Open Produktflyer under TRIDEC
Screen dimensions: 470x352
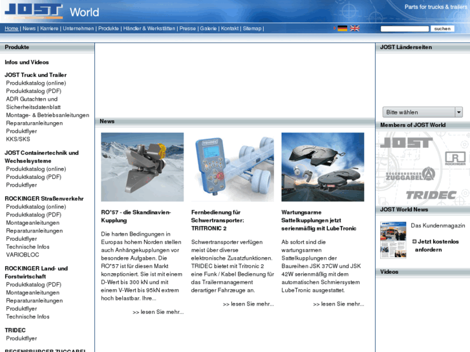(21, 338)
